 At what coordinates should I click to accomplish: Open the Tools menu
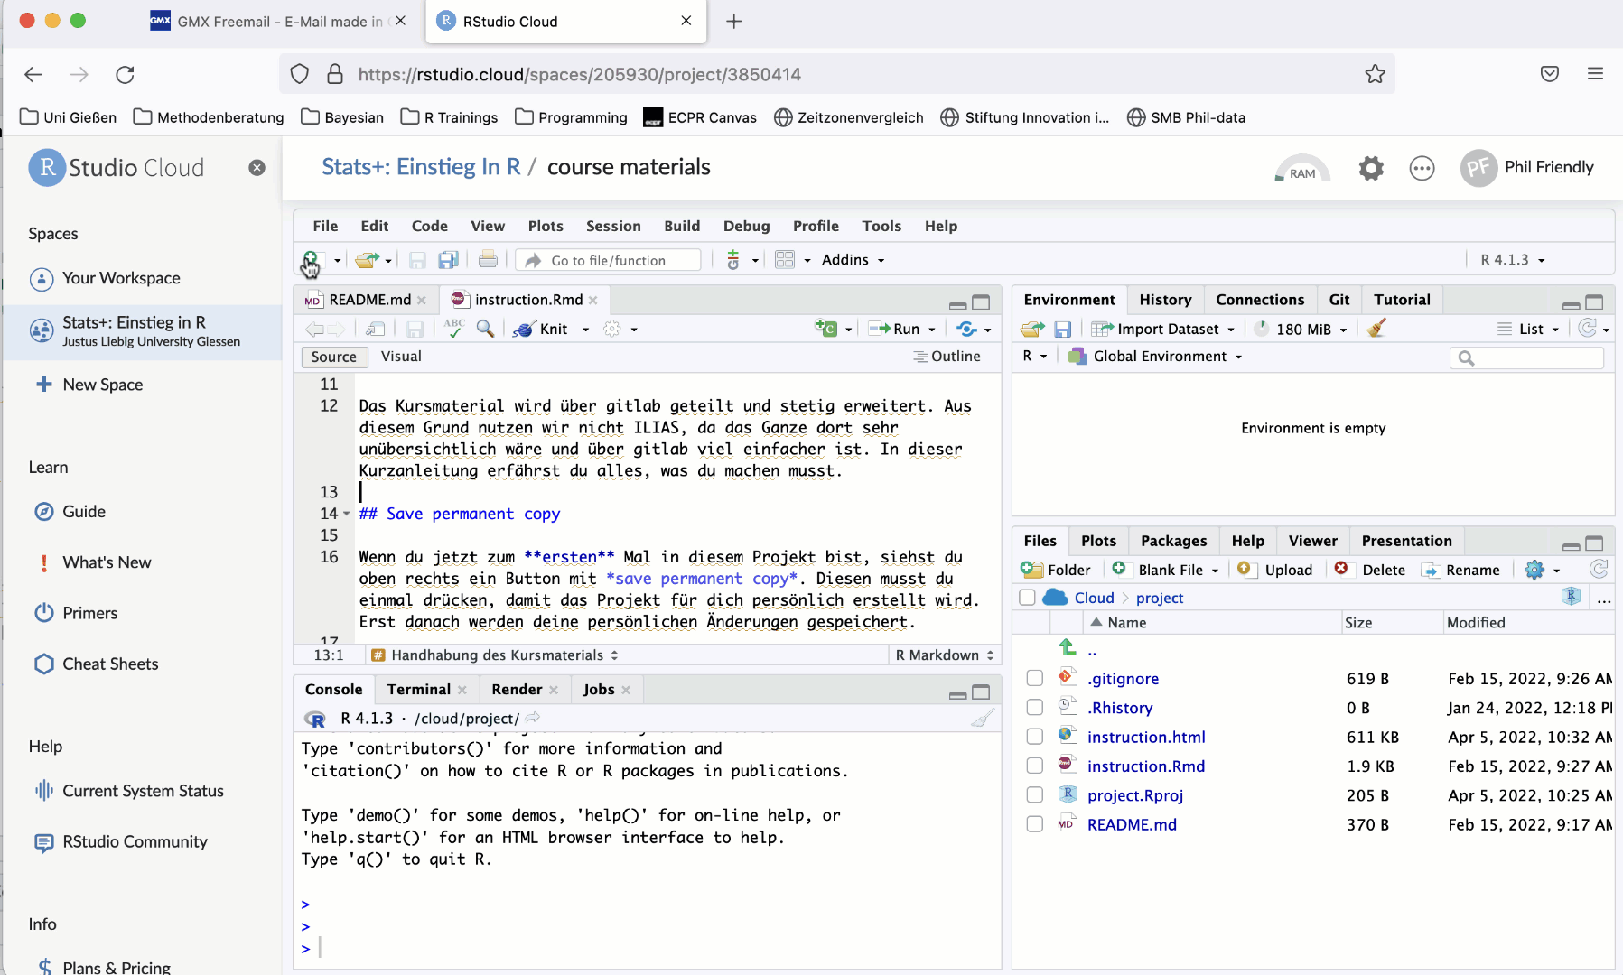click(x=881, y=226)
